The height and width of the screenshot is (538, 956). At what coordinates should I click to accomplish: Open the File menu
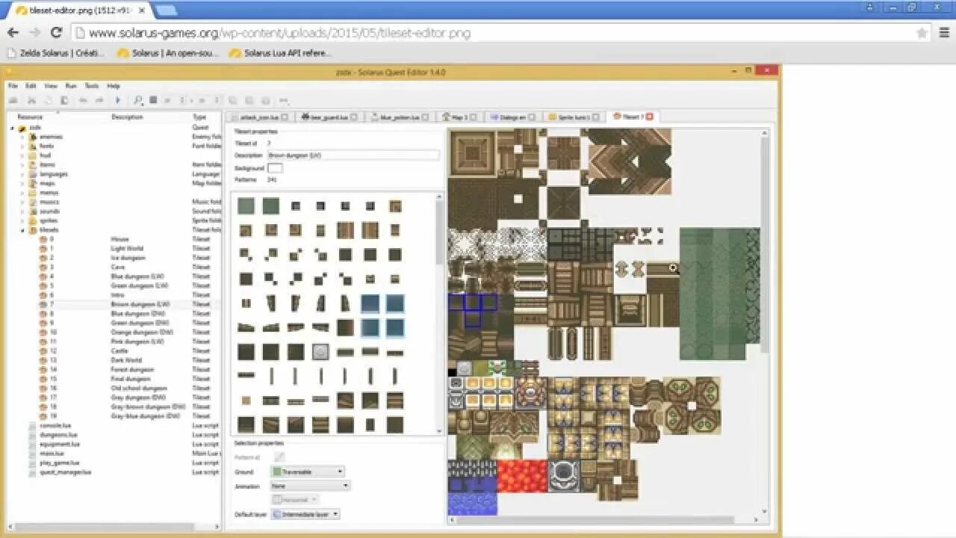click(x=13, y=86)
